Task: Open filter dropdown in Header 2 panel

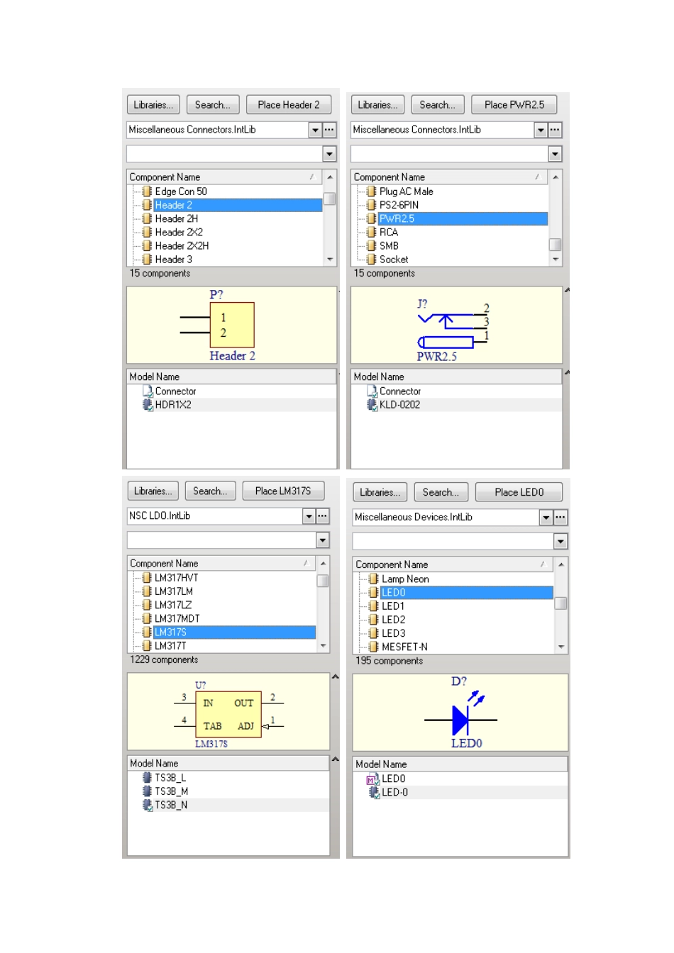Action: tap(329, 154)
